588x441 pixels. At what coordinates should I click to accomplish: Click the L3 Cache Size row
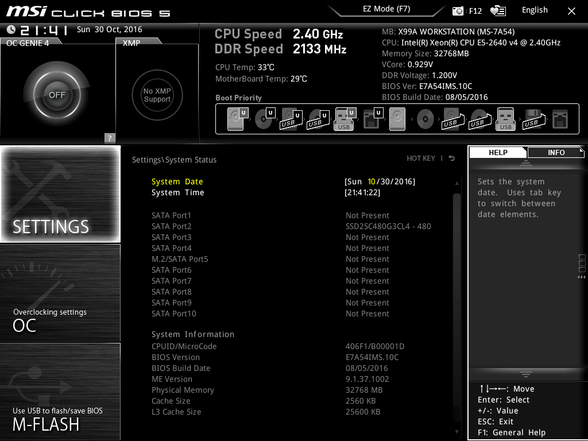point(266,411)
